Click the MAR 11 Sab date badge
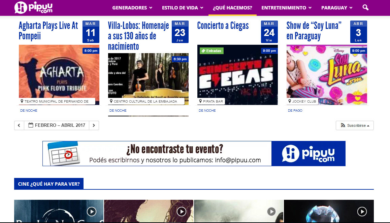 (x=91, y=32)
